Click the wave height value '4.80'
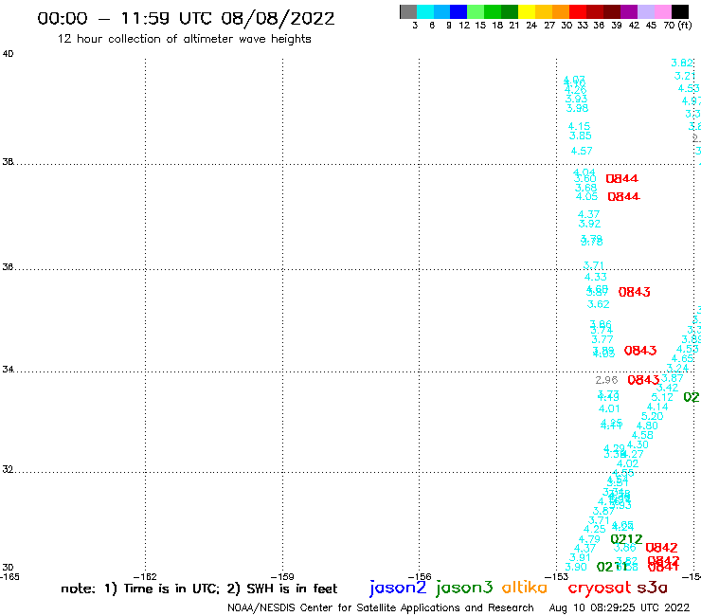 (647, 426)
